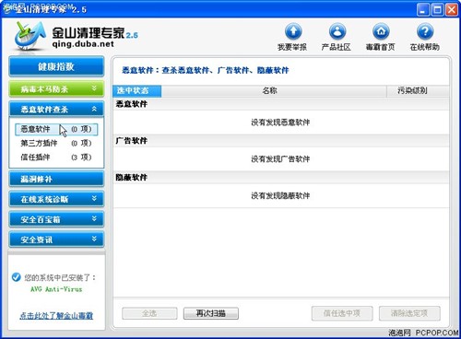
Task: Maximize the 金山清理专家 window
Action: (x=437, y=10)
